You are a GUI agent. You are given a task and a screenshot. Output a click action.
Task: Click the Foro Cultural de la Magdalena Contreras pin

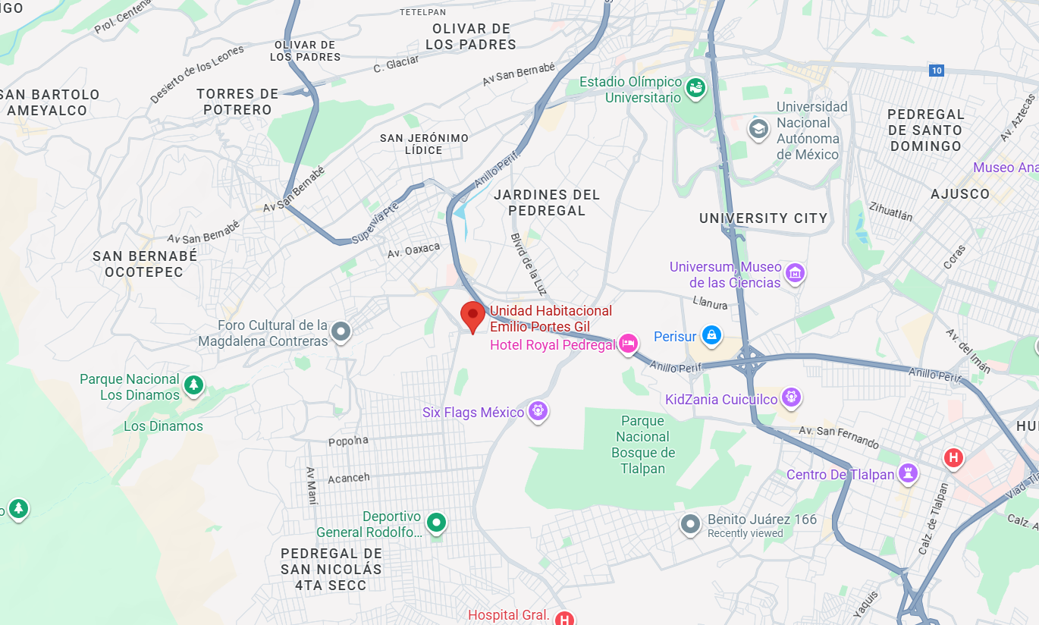pos(341,331)
